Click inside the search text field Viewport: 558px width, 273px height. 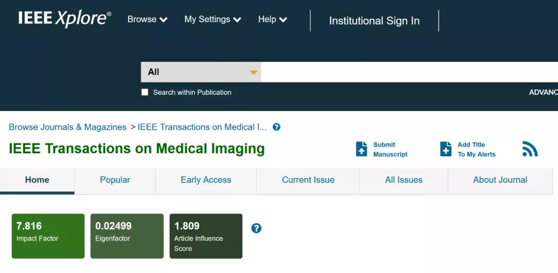[x=409, y=72]
